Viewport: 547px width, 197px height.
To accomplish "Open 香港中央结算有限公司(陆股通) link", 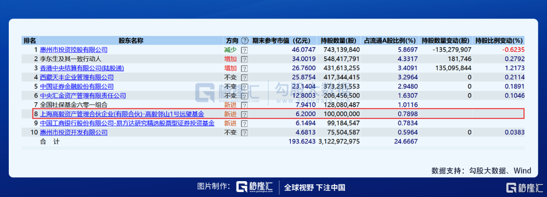I will pos(82,68).
